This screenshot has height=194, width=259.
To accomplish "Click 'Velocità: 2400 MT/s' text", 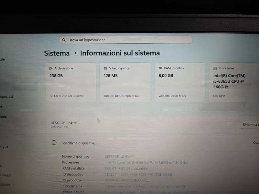I will (172, 96).
